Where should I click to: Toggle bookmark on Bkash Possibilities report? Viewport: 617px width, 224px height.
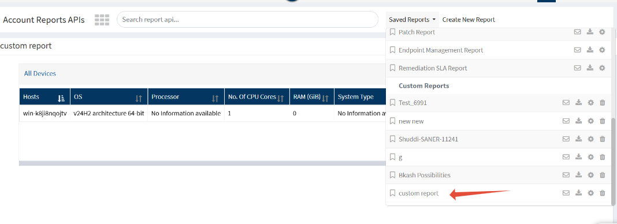(x=392, y=175)
